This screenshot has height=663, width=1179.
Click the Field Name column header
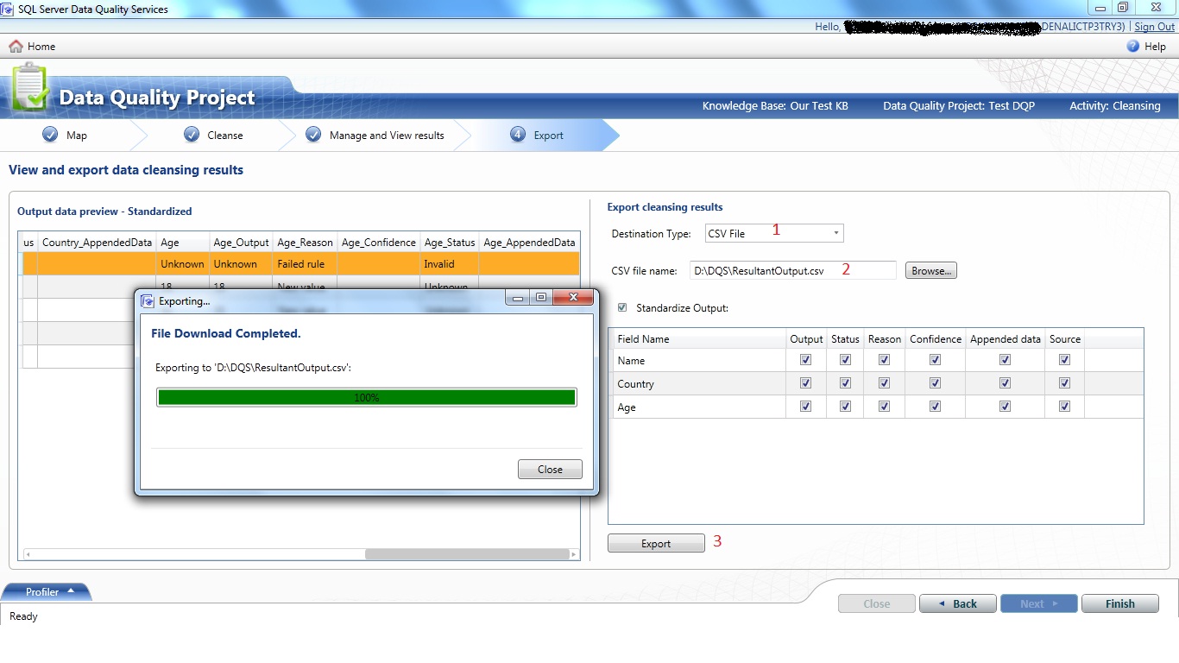point(697,338)
